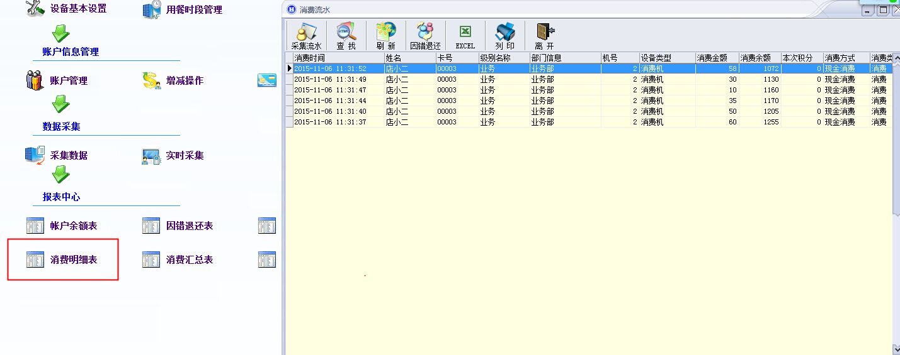Open 用餐时段管理 in the left panel
Screen dimensions: 900x355
183,10
